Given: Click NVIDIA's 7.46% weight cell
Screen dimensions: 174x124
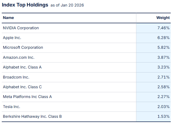Looking at the screenshot, I should pos(163,28).
